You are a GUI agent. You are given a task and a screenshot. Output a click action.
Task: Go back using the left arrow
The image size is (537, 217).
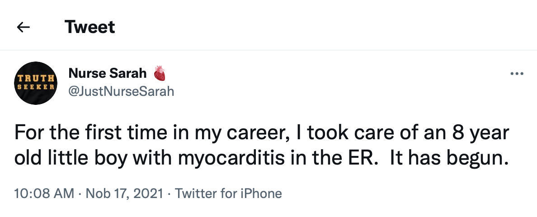(24, 27)
